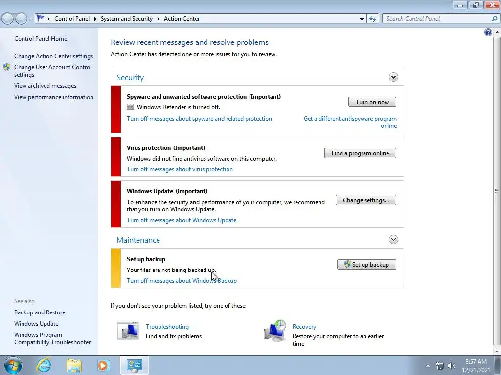
Task: Click the scrollbar down arrow
Action: point(497,351)
